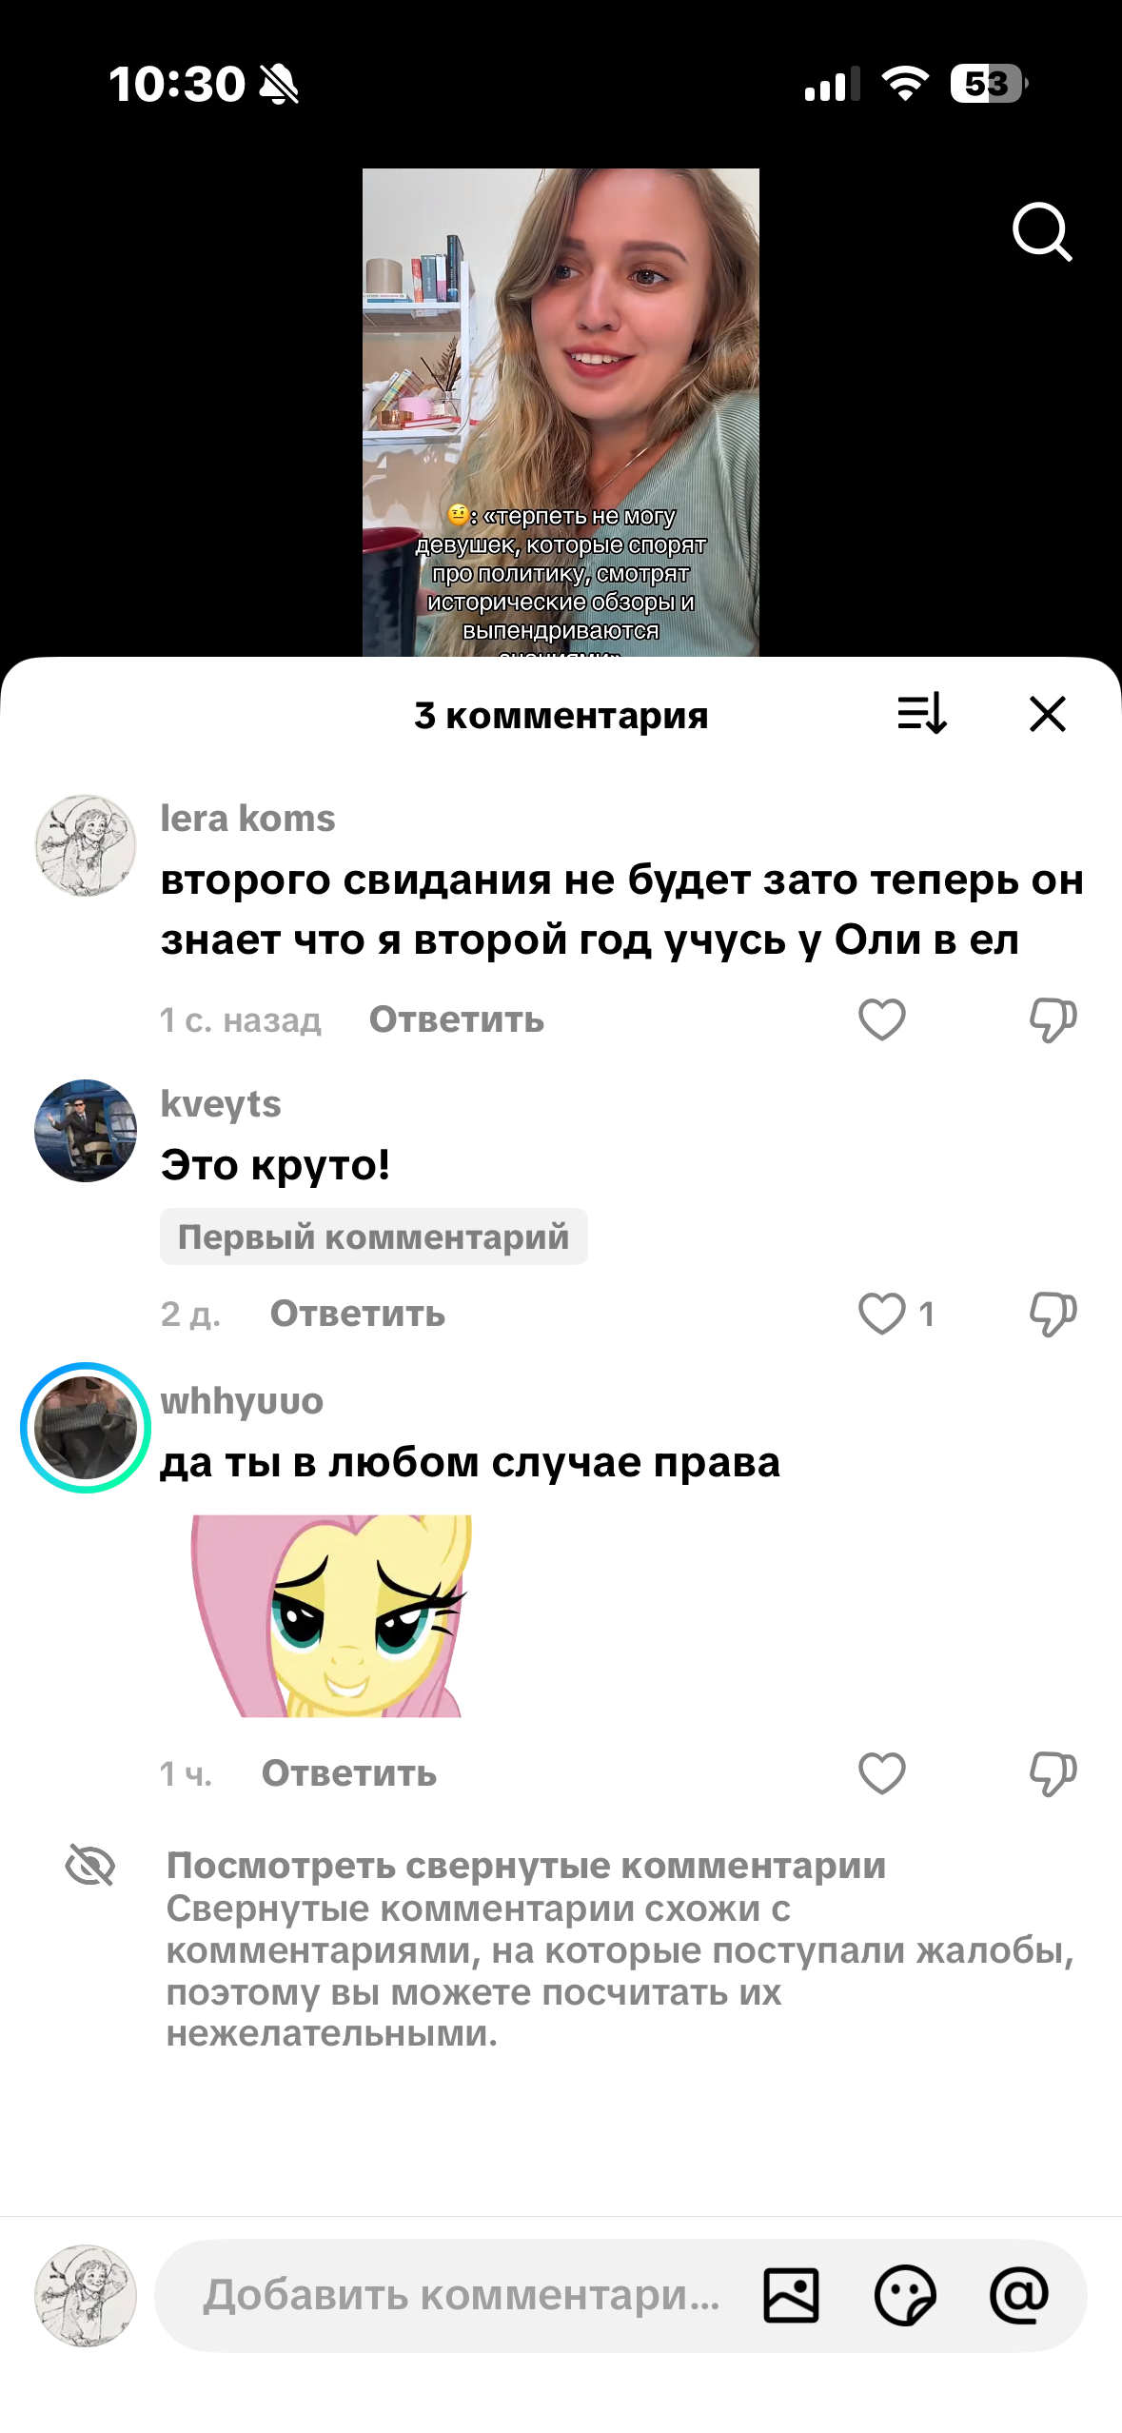This screenshot has width=1122, height=2433.
Task: Like lera koms' comment
Action: (x=882, y=1019)
